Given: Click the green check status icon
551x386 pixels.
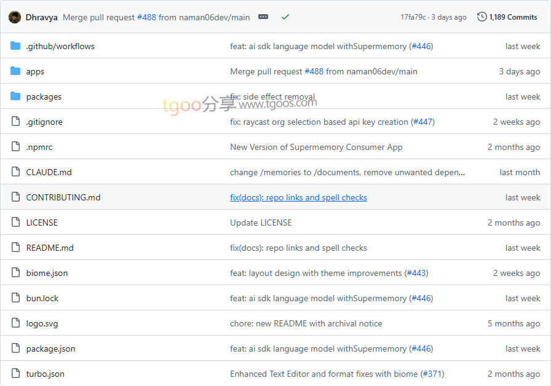Looking at the screenshot, I should [285, 17].
